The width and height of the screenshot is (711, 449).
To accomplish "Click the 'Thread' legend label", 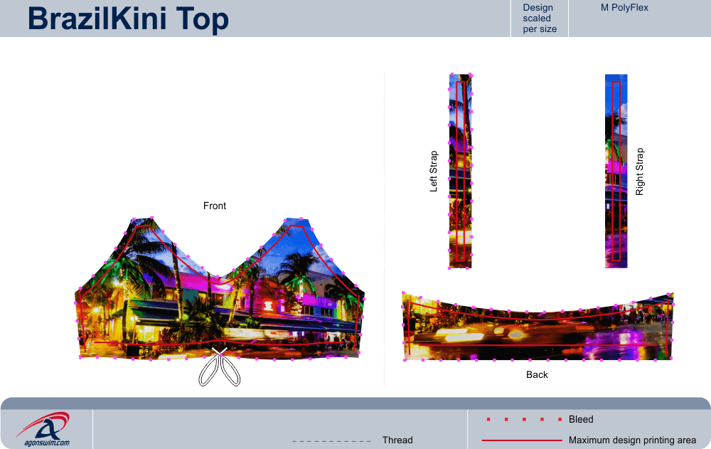I will point(397,440).
